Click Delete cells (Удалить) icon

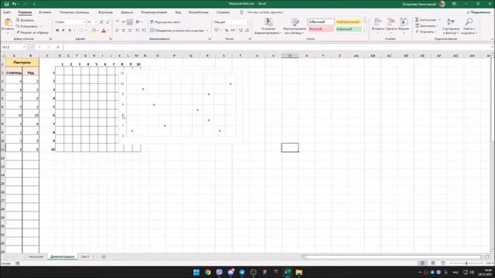tap(391, 22)
